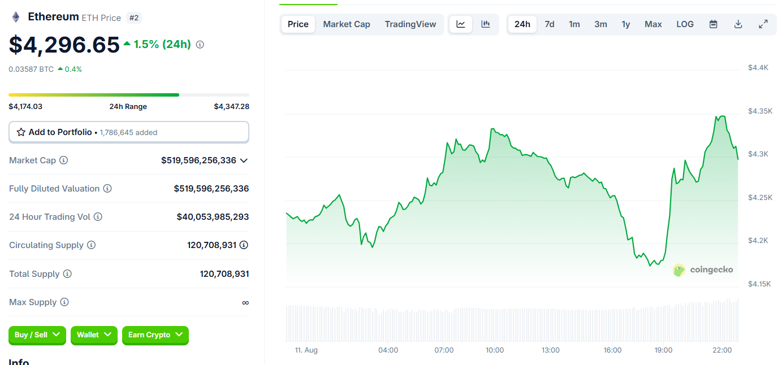Select the Market Cap chart tab
The width and height of the screenshot is (782, 365).
[347, 24]
